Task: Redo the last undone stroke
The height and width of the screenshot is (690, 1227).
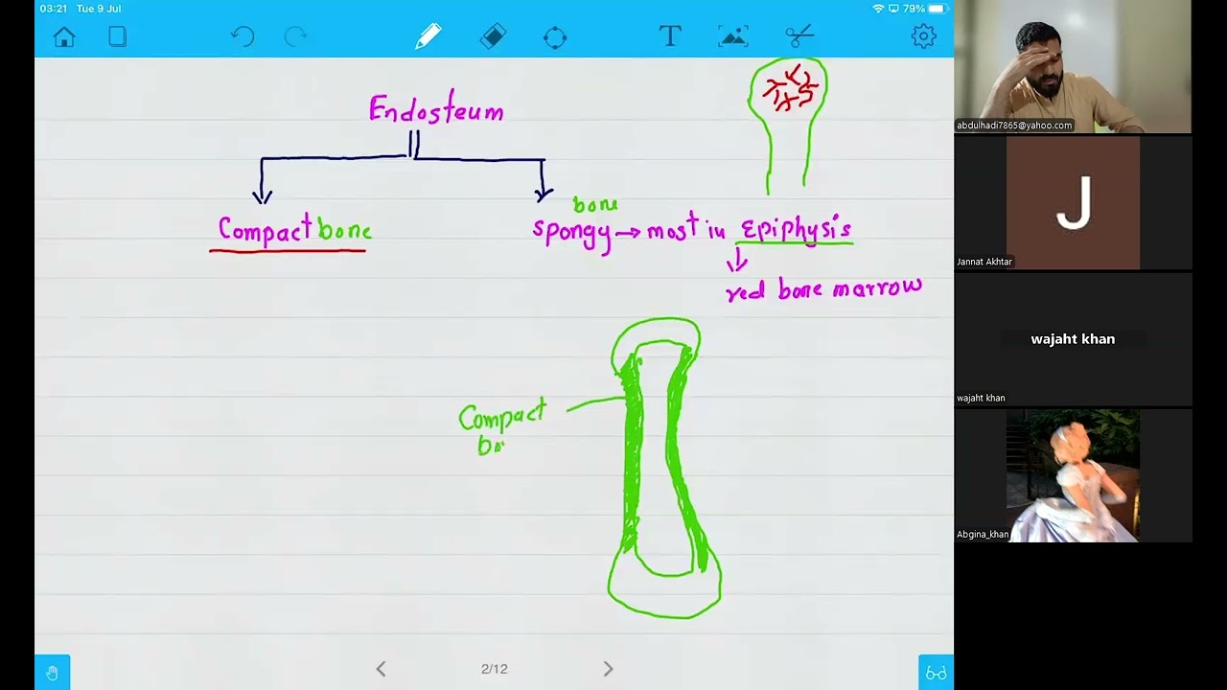Action: [x=296, y=37]
